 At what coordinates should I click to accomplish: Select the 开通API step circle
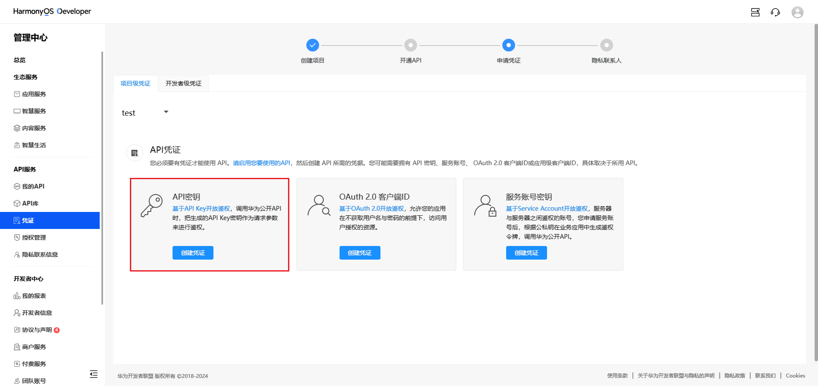pyautogui.click(x=410, y=45)
